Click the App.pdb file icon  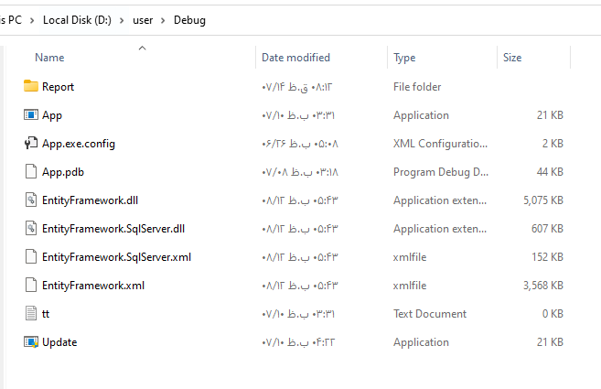[x=30, y=172]
